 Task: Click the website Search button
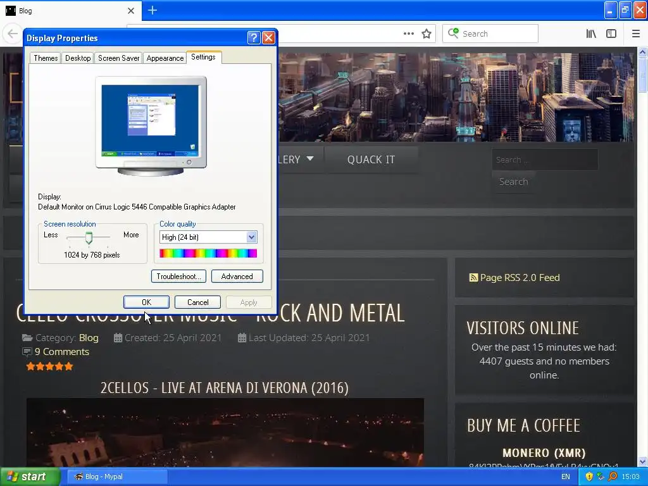[x=513, y=182]
